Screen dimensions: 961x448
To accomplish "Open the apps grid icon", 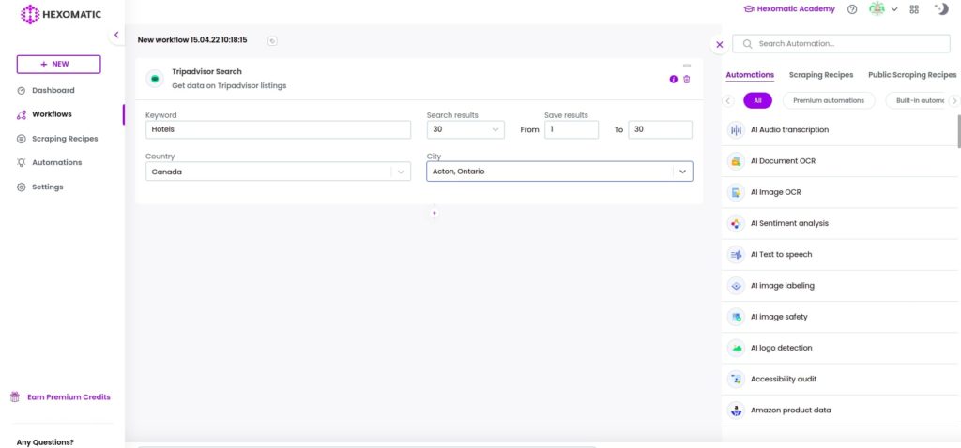I will (x=914, y=9).
